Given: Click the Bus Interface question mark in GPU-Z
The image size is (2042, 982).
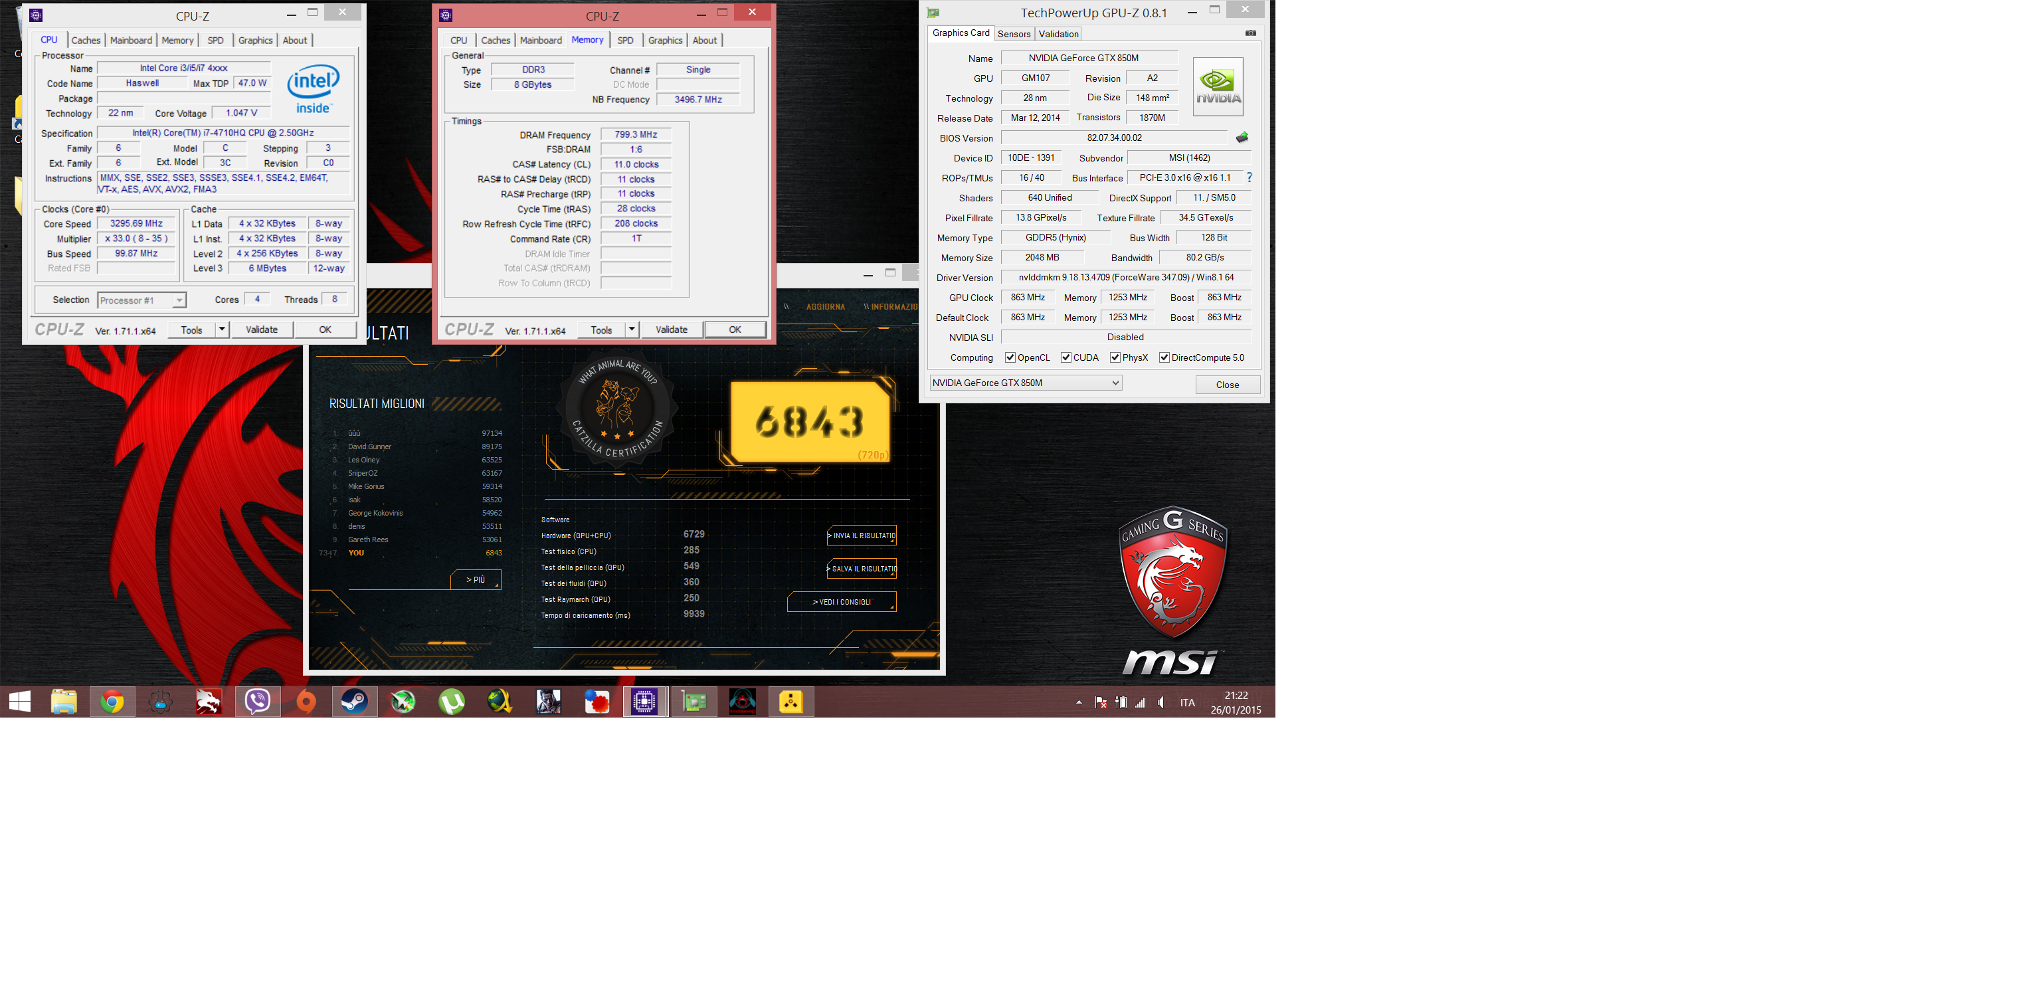Looking at the screenshot, I should point(1248,177).
